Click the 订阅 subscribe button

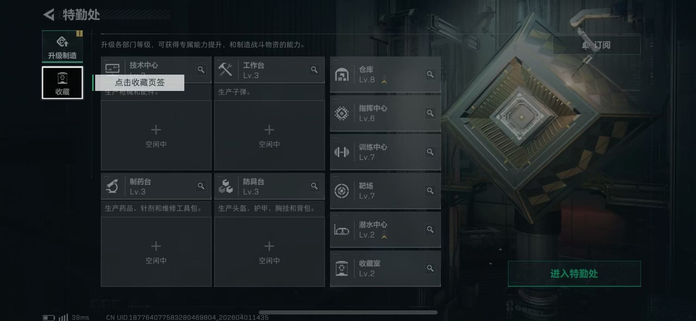point(597,45)
